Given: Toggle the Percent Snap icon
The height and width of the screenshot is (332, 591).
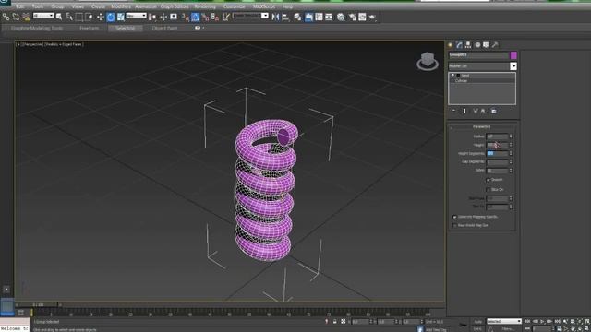Looking at the screenshot, I should [205, 17].
